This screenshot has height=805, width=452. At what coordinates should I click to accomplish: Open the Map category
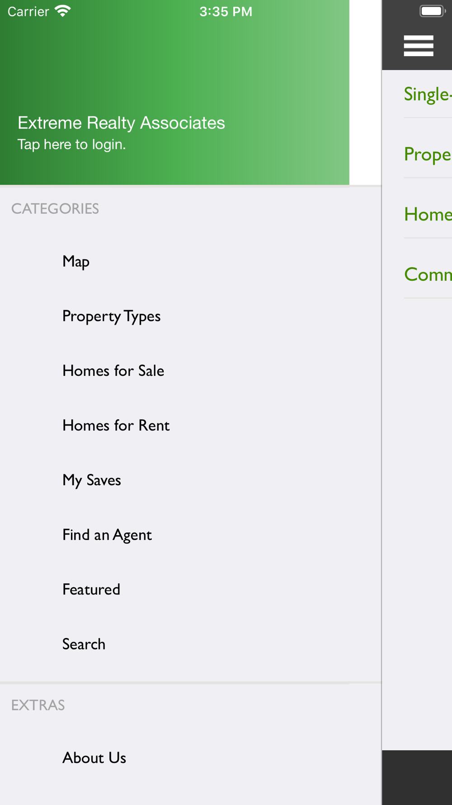point(191,261)
